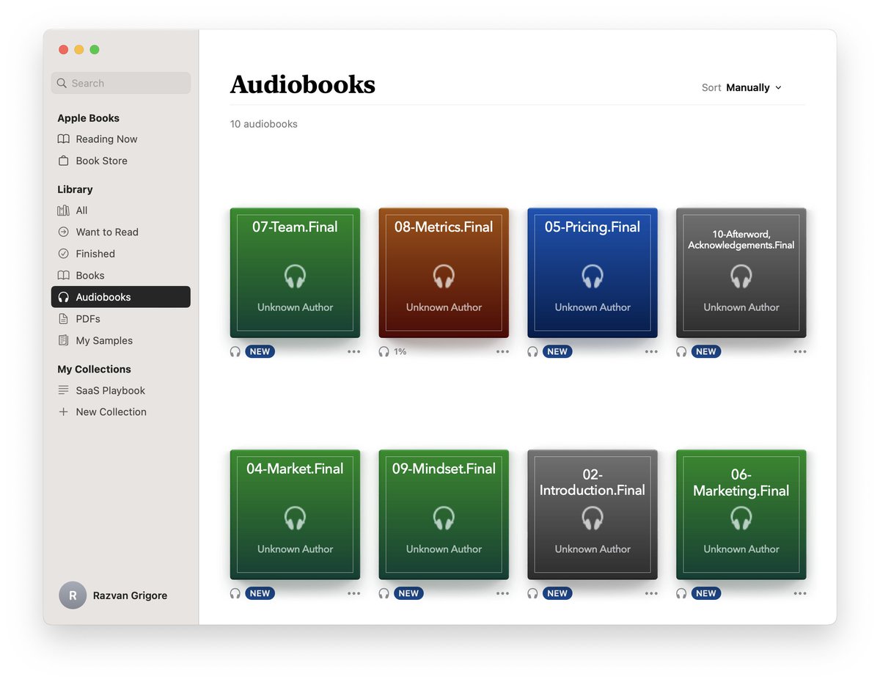This screenshot has height=682, width=880.
Task: Click the Search field in sidebar
Action: point(121,83)
